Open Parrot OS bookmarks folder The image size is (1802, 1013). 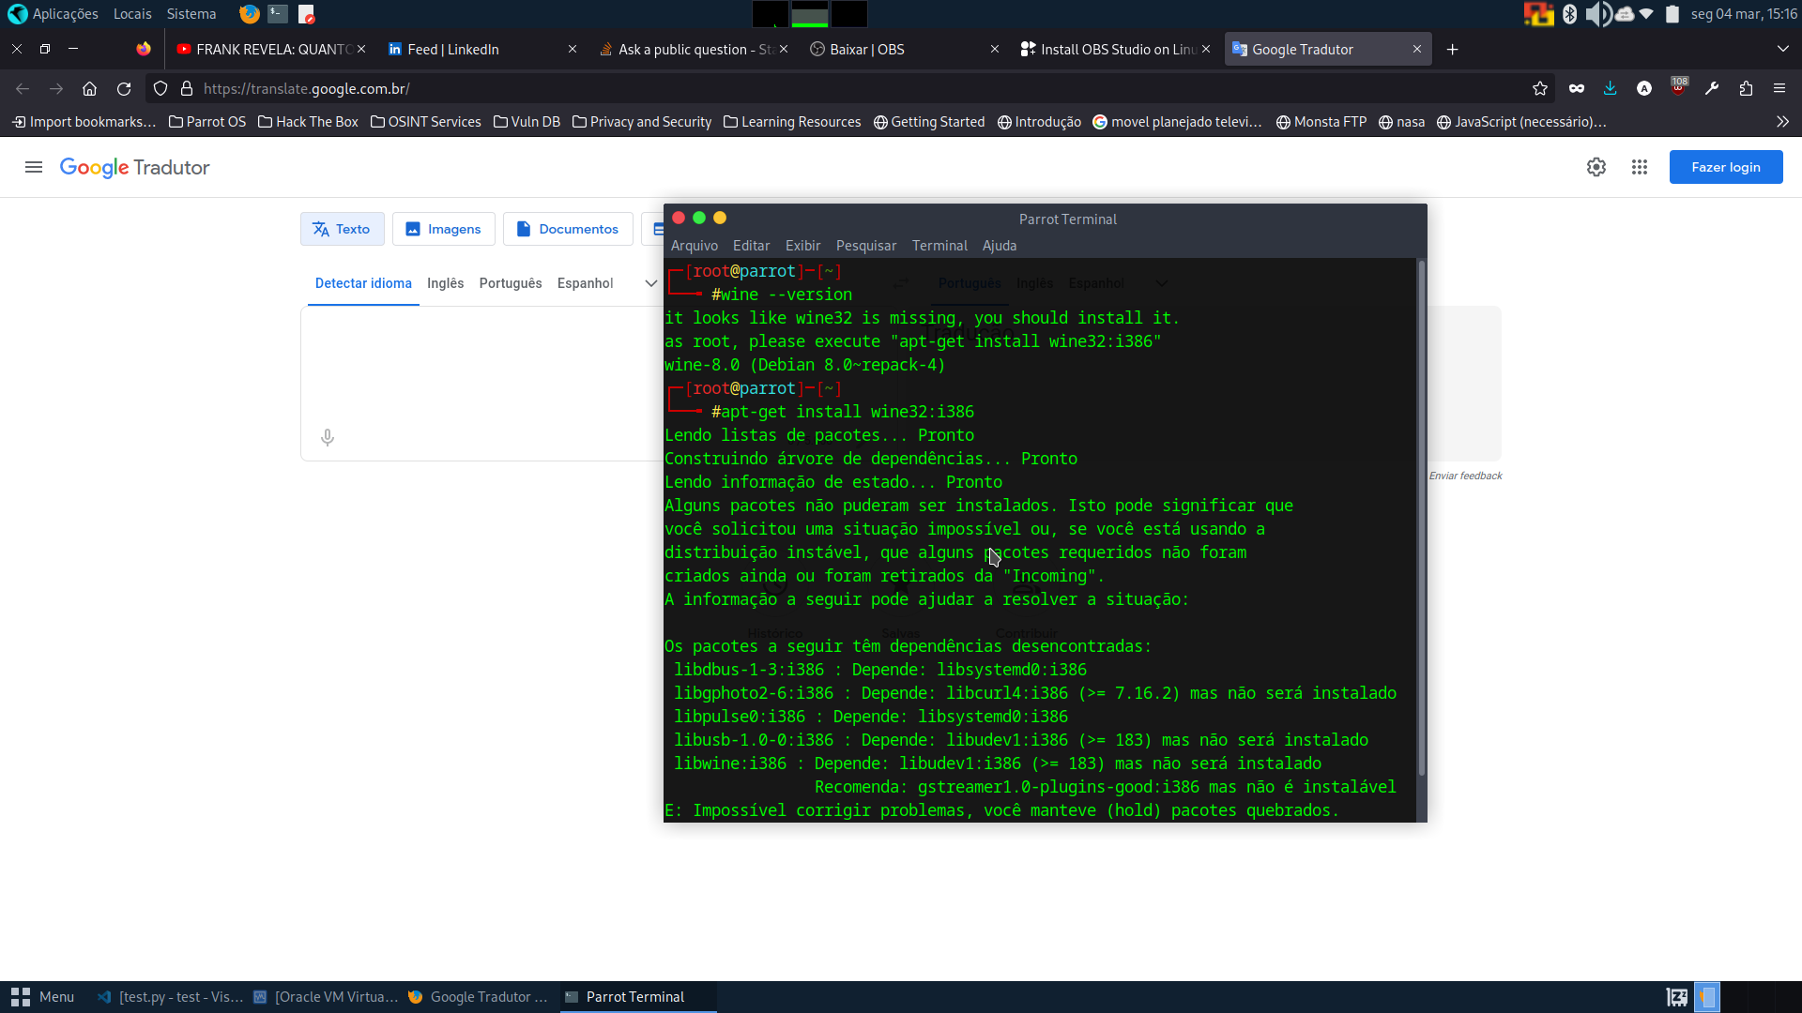tap(207, 122)
